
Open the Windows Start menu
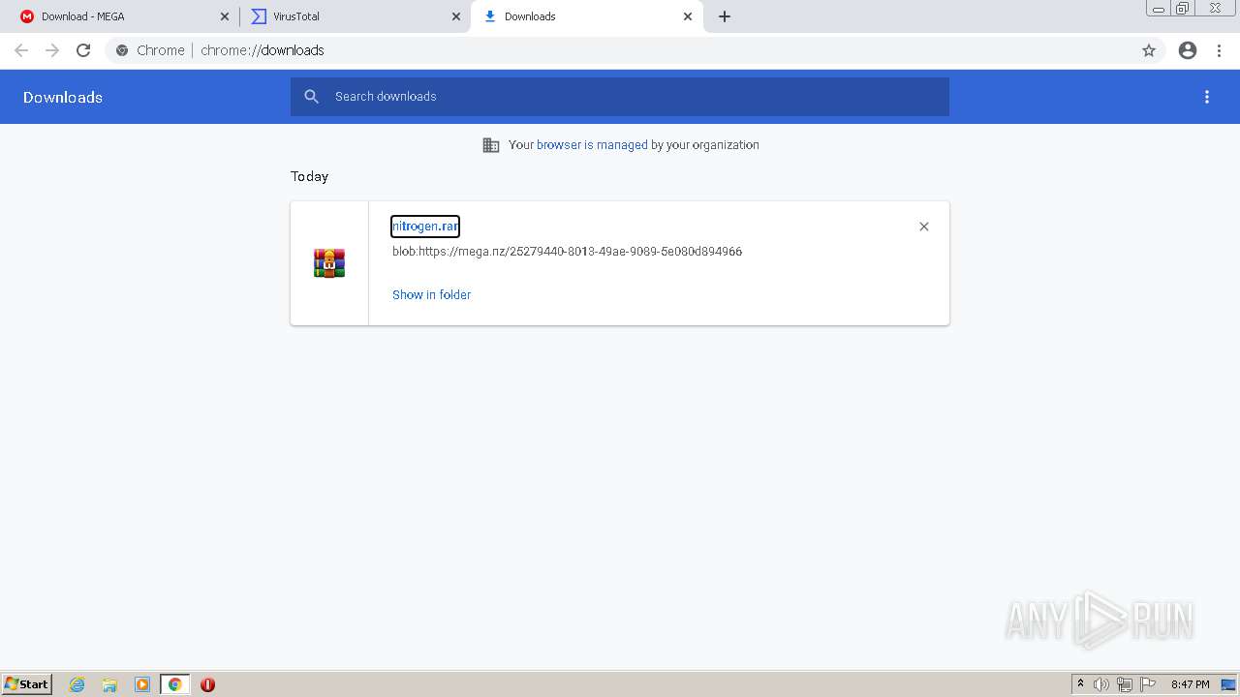(26, 684)
